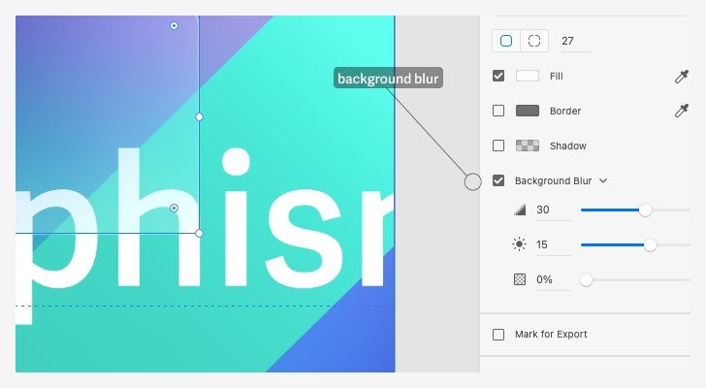Click the blur opacity slider handle
The image size is (706, 388).
point(586,279)
